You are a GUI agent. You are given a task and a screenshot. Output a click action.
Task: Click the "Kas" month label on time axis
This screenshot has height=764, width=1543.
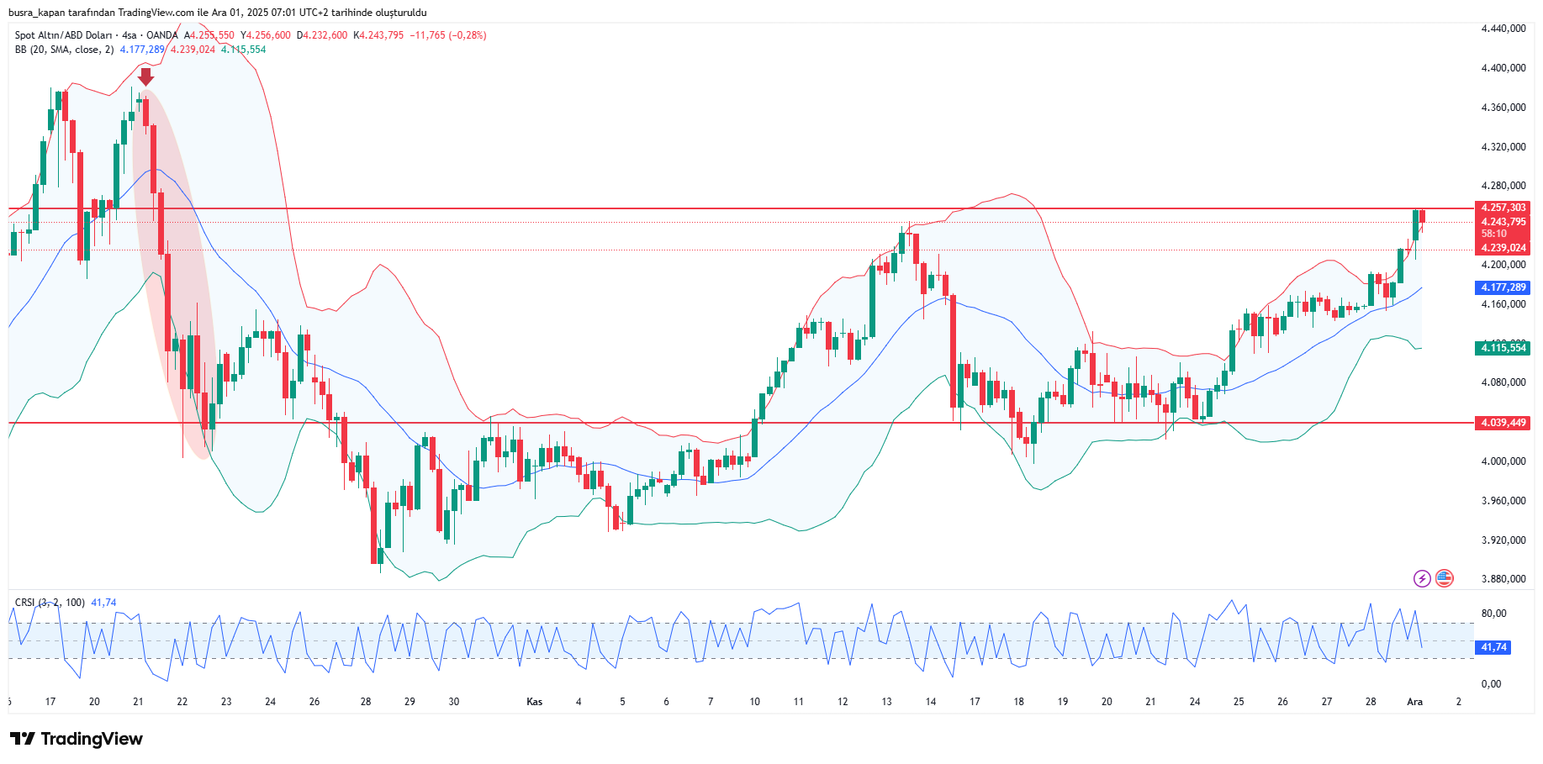point(534,702)
